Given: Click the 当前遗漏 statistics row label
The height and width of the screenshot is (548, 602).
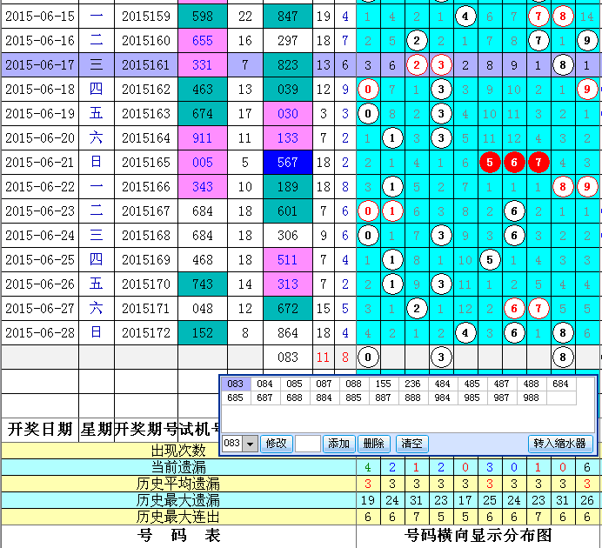Looking at the screenshot, I should click(x=178, y=467).
